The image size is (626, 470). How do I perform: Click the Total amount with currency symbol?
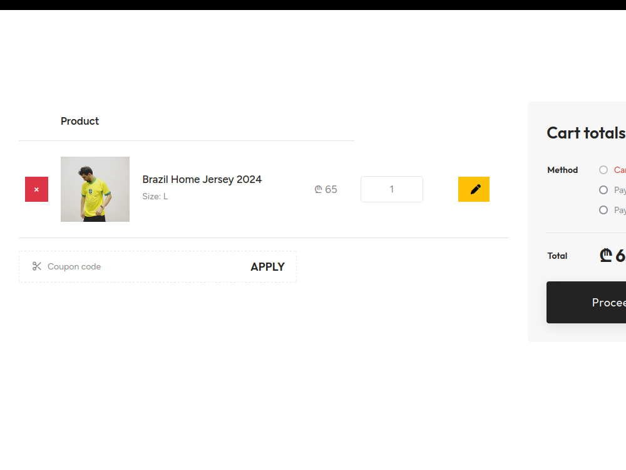612,255
